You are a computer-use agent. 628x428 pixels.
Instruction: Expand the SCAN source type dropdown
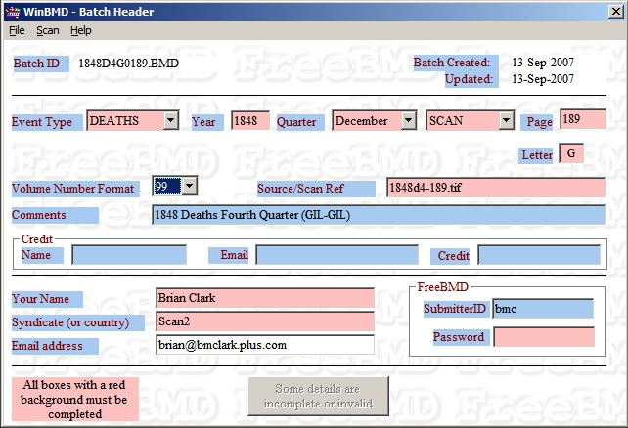tap(507, 120)
